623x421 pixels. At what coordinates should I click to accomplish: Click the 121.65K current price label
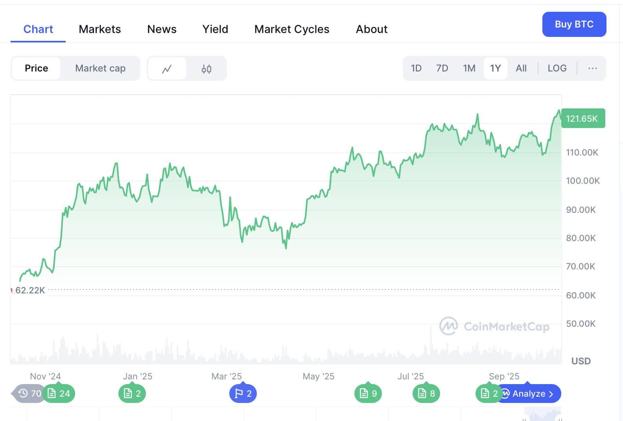[582, 119]
